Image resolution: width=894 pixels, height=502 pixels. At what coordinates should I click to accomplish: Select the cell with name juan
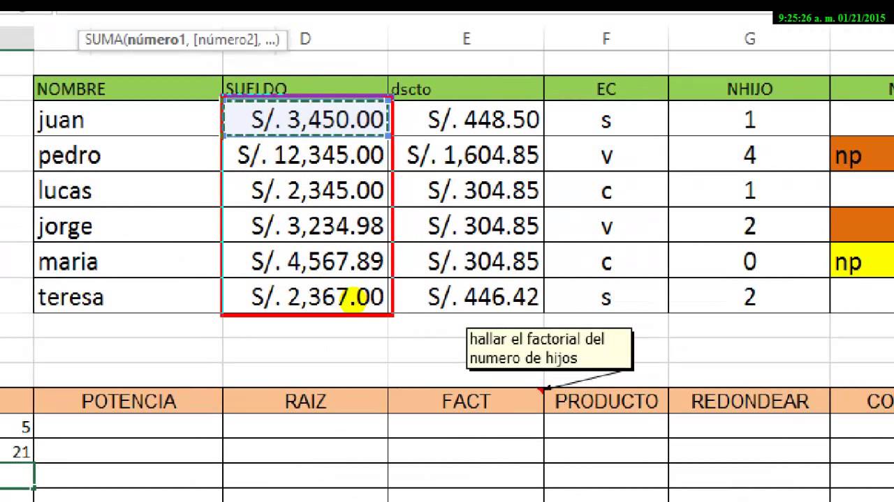click(129, 119)
